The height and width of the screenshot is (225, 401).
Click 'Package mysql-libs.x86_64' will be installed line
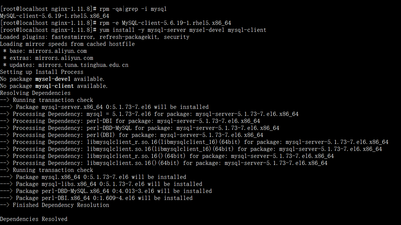tap(109, 184)
